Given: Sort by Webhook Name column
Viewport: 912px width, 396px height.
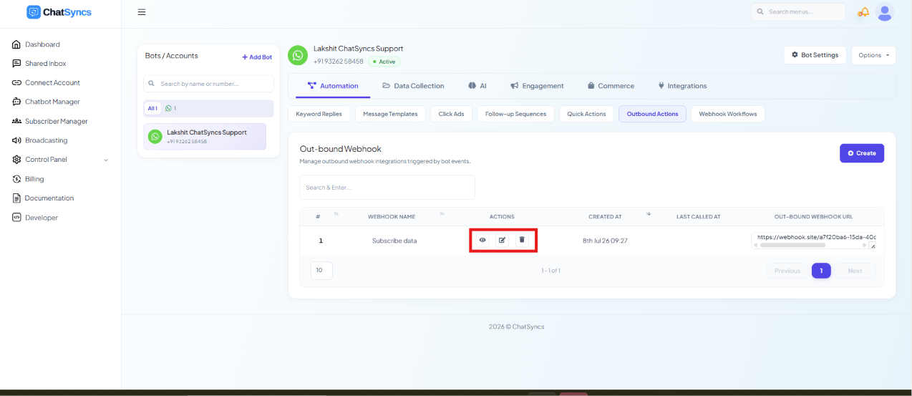Looking at the screenshot, I should click(392, 217).
